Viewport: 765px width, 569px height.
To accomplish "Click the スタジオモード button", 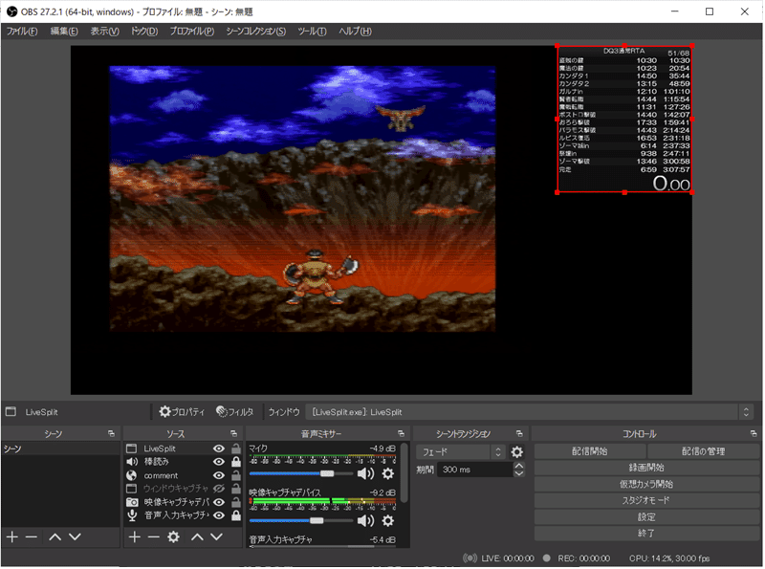I will (x=647, y=501).
